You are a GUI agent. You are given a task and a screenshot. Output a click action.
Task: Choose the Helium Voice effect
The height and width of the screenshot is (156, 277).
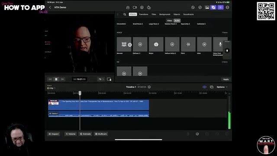(172, 44)
